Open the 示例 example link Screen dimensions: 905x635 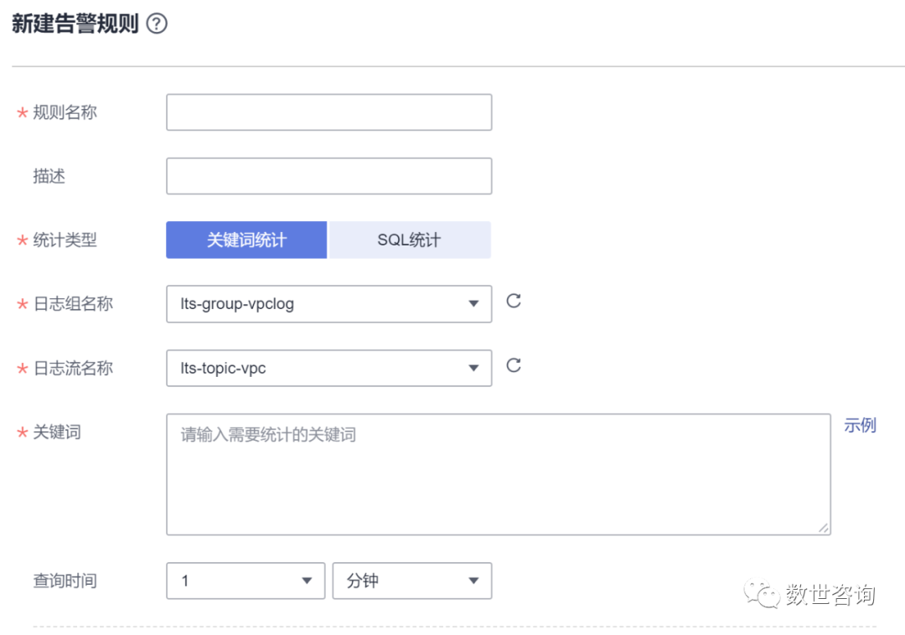point(860,426)
